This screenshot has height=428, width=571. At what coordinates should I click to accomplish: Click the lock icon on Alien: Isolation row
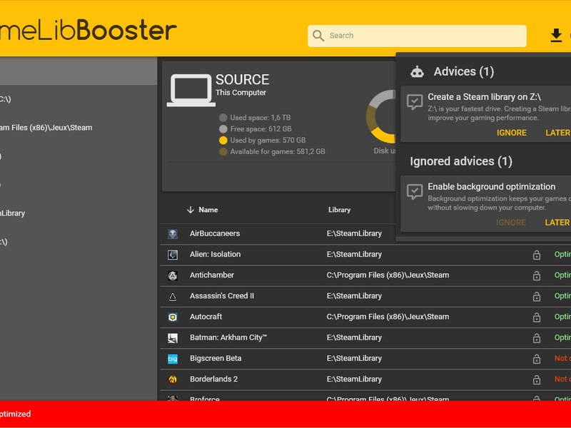tap(537, 255)
